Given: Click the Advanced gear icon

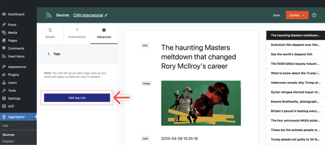Looking at the screenshot, I should [x=104, y=30].
